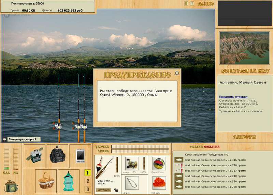The image size is (273, 195).
Task: Select the reel equipment slot
Action: [x=132, y=164]
